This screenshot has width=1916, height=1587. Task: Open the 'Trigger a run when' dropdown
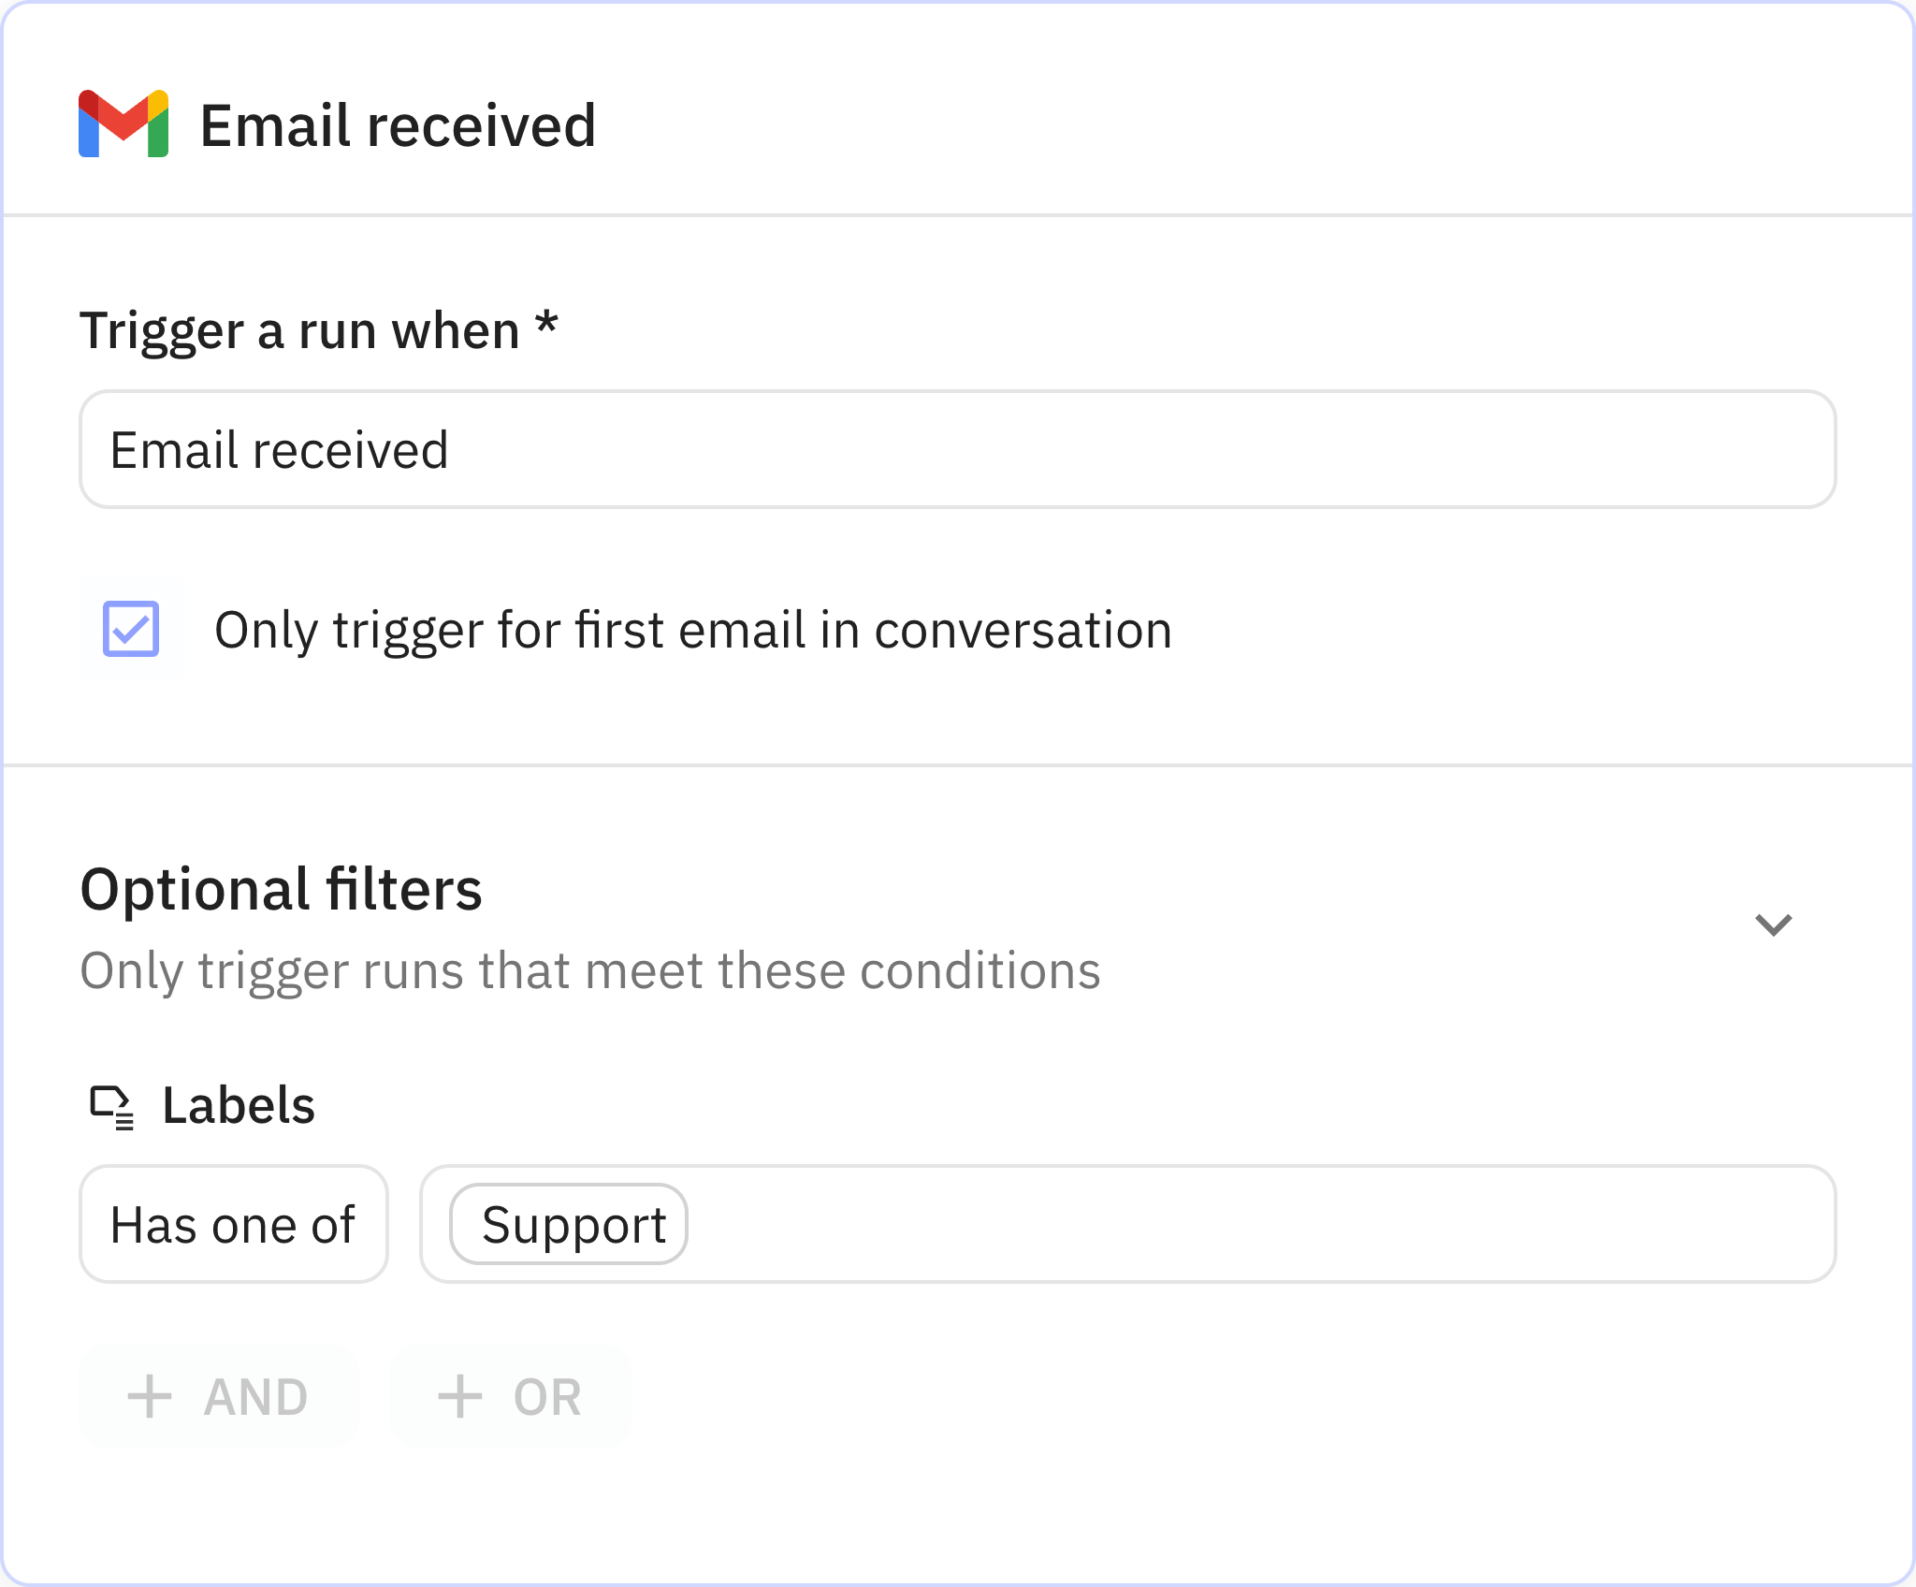(x=958, y=449)
